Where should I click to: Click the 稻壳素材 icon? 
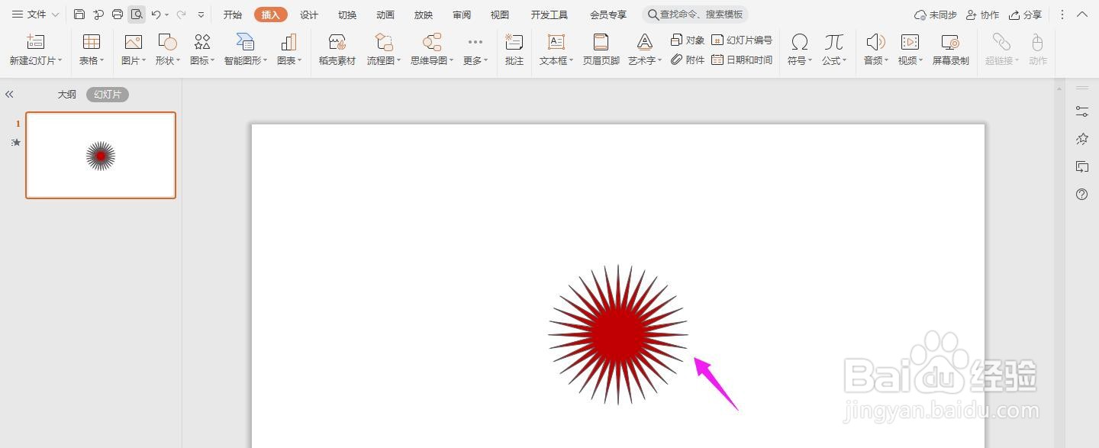[337, 42]
